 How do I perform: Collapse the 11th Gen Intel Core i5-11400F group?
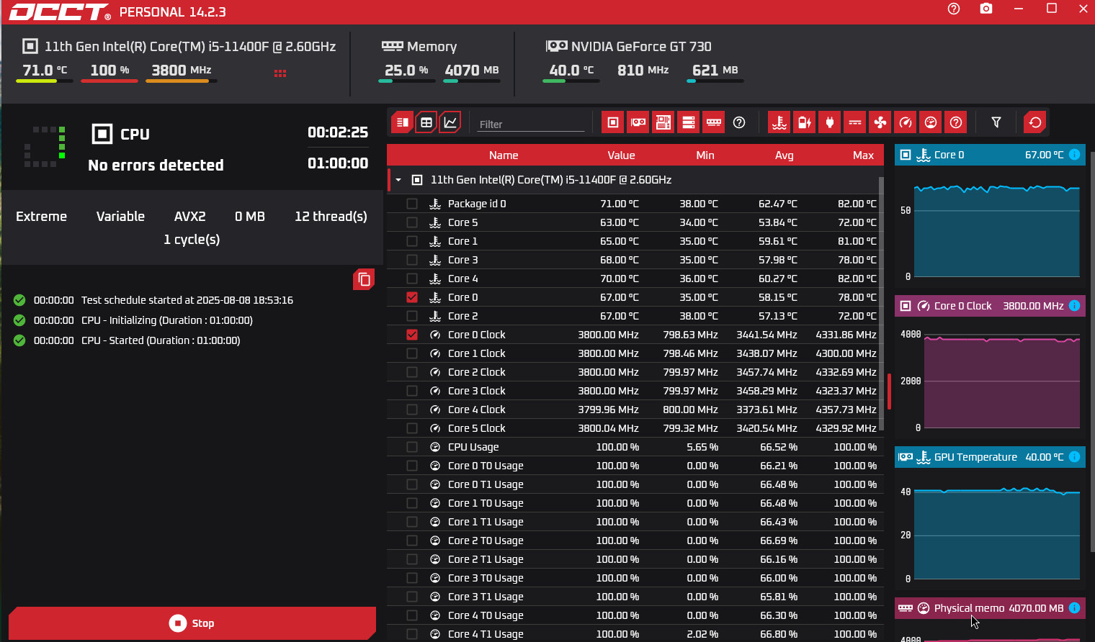(x=398, y=180)
